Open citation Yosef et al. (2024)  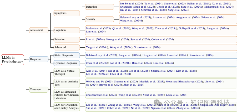tap(154, 95)
